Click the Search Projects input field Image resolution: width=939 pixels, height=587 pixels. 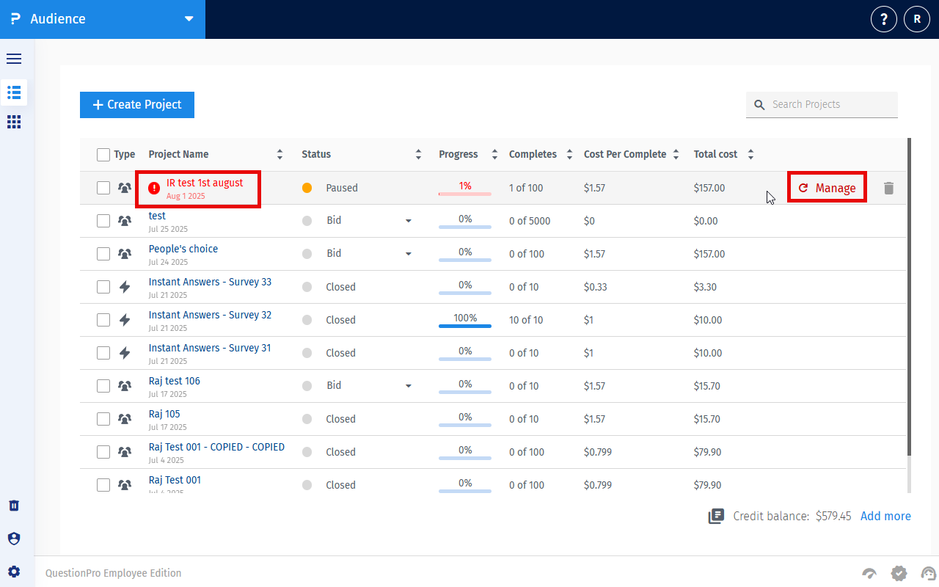(x=830, y=105)
